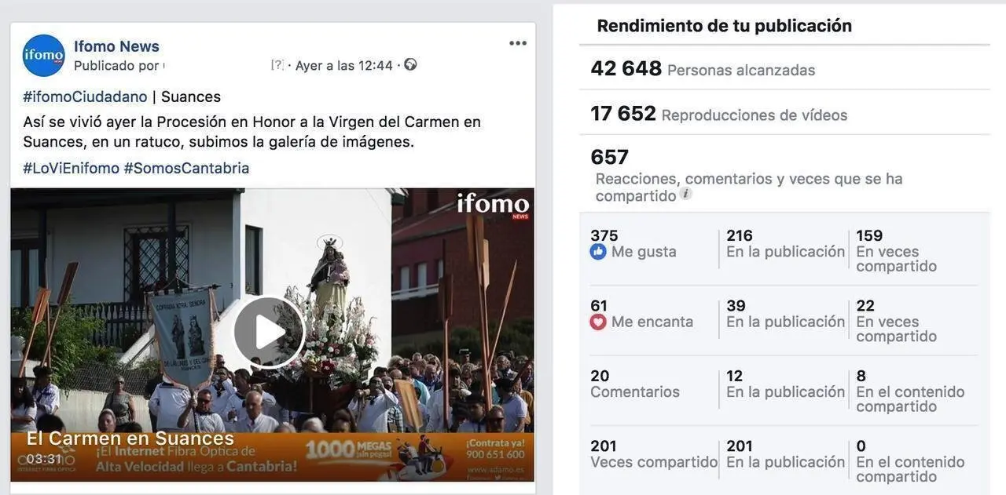Screen dimensions: 1006x495
Task: Click the 201 Veces compartido count
Action: [x=654, y=454]
